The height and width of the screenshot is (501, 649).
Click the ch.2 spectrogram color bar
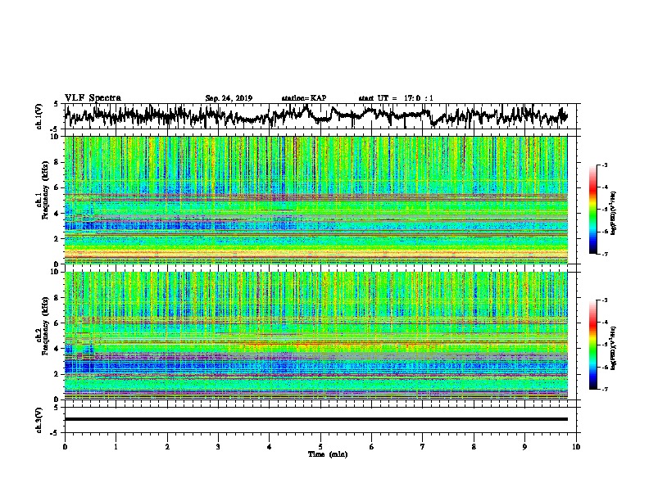click(x=593, y=345)
